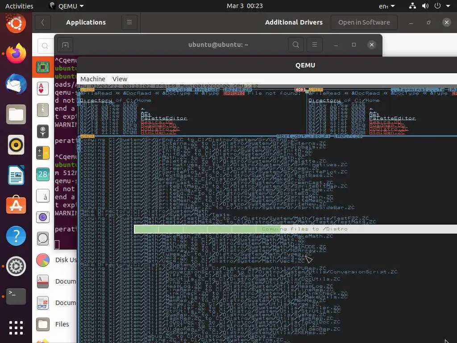Image resolution: width=457 pixels, height=343 pixels.
Task: Select the Characters icon in Applications list
Action: [43, 196]
